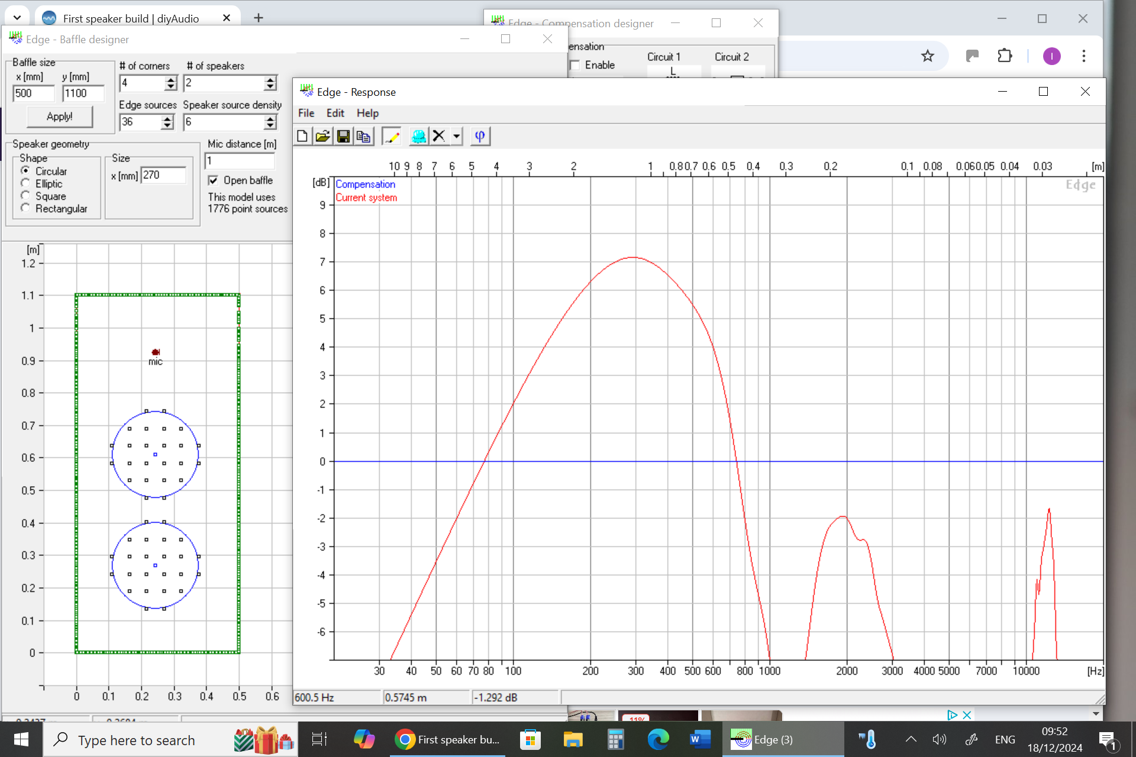The height and width of the screenshot is (757, 1136).
Task: Enable compensation in the Compensation designer window
Action: (575, 65)
